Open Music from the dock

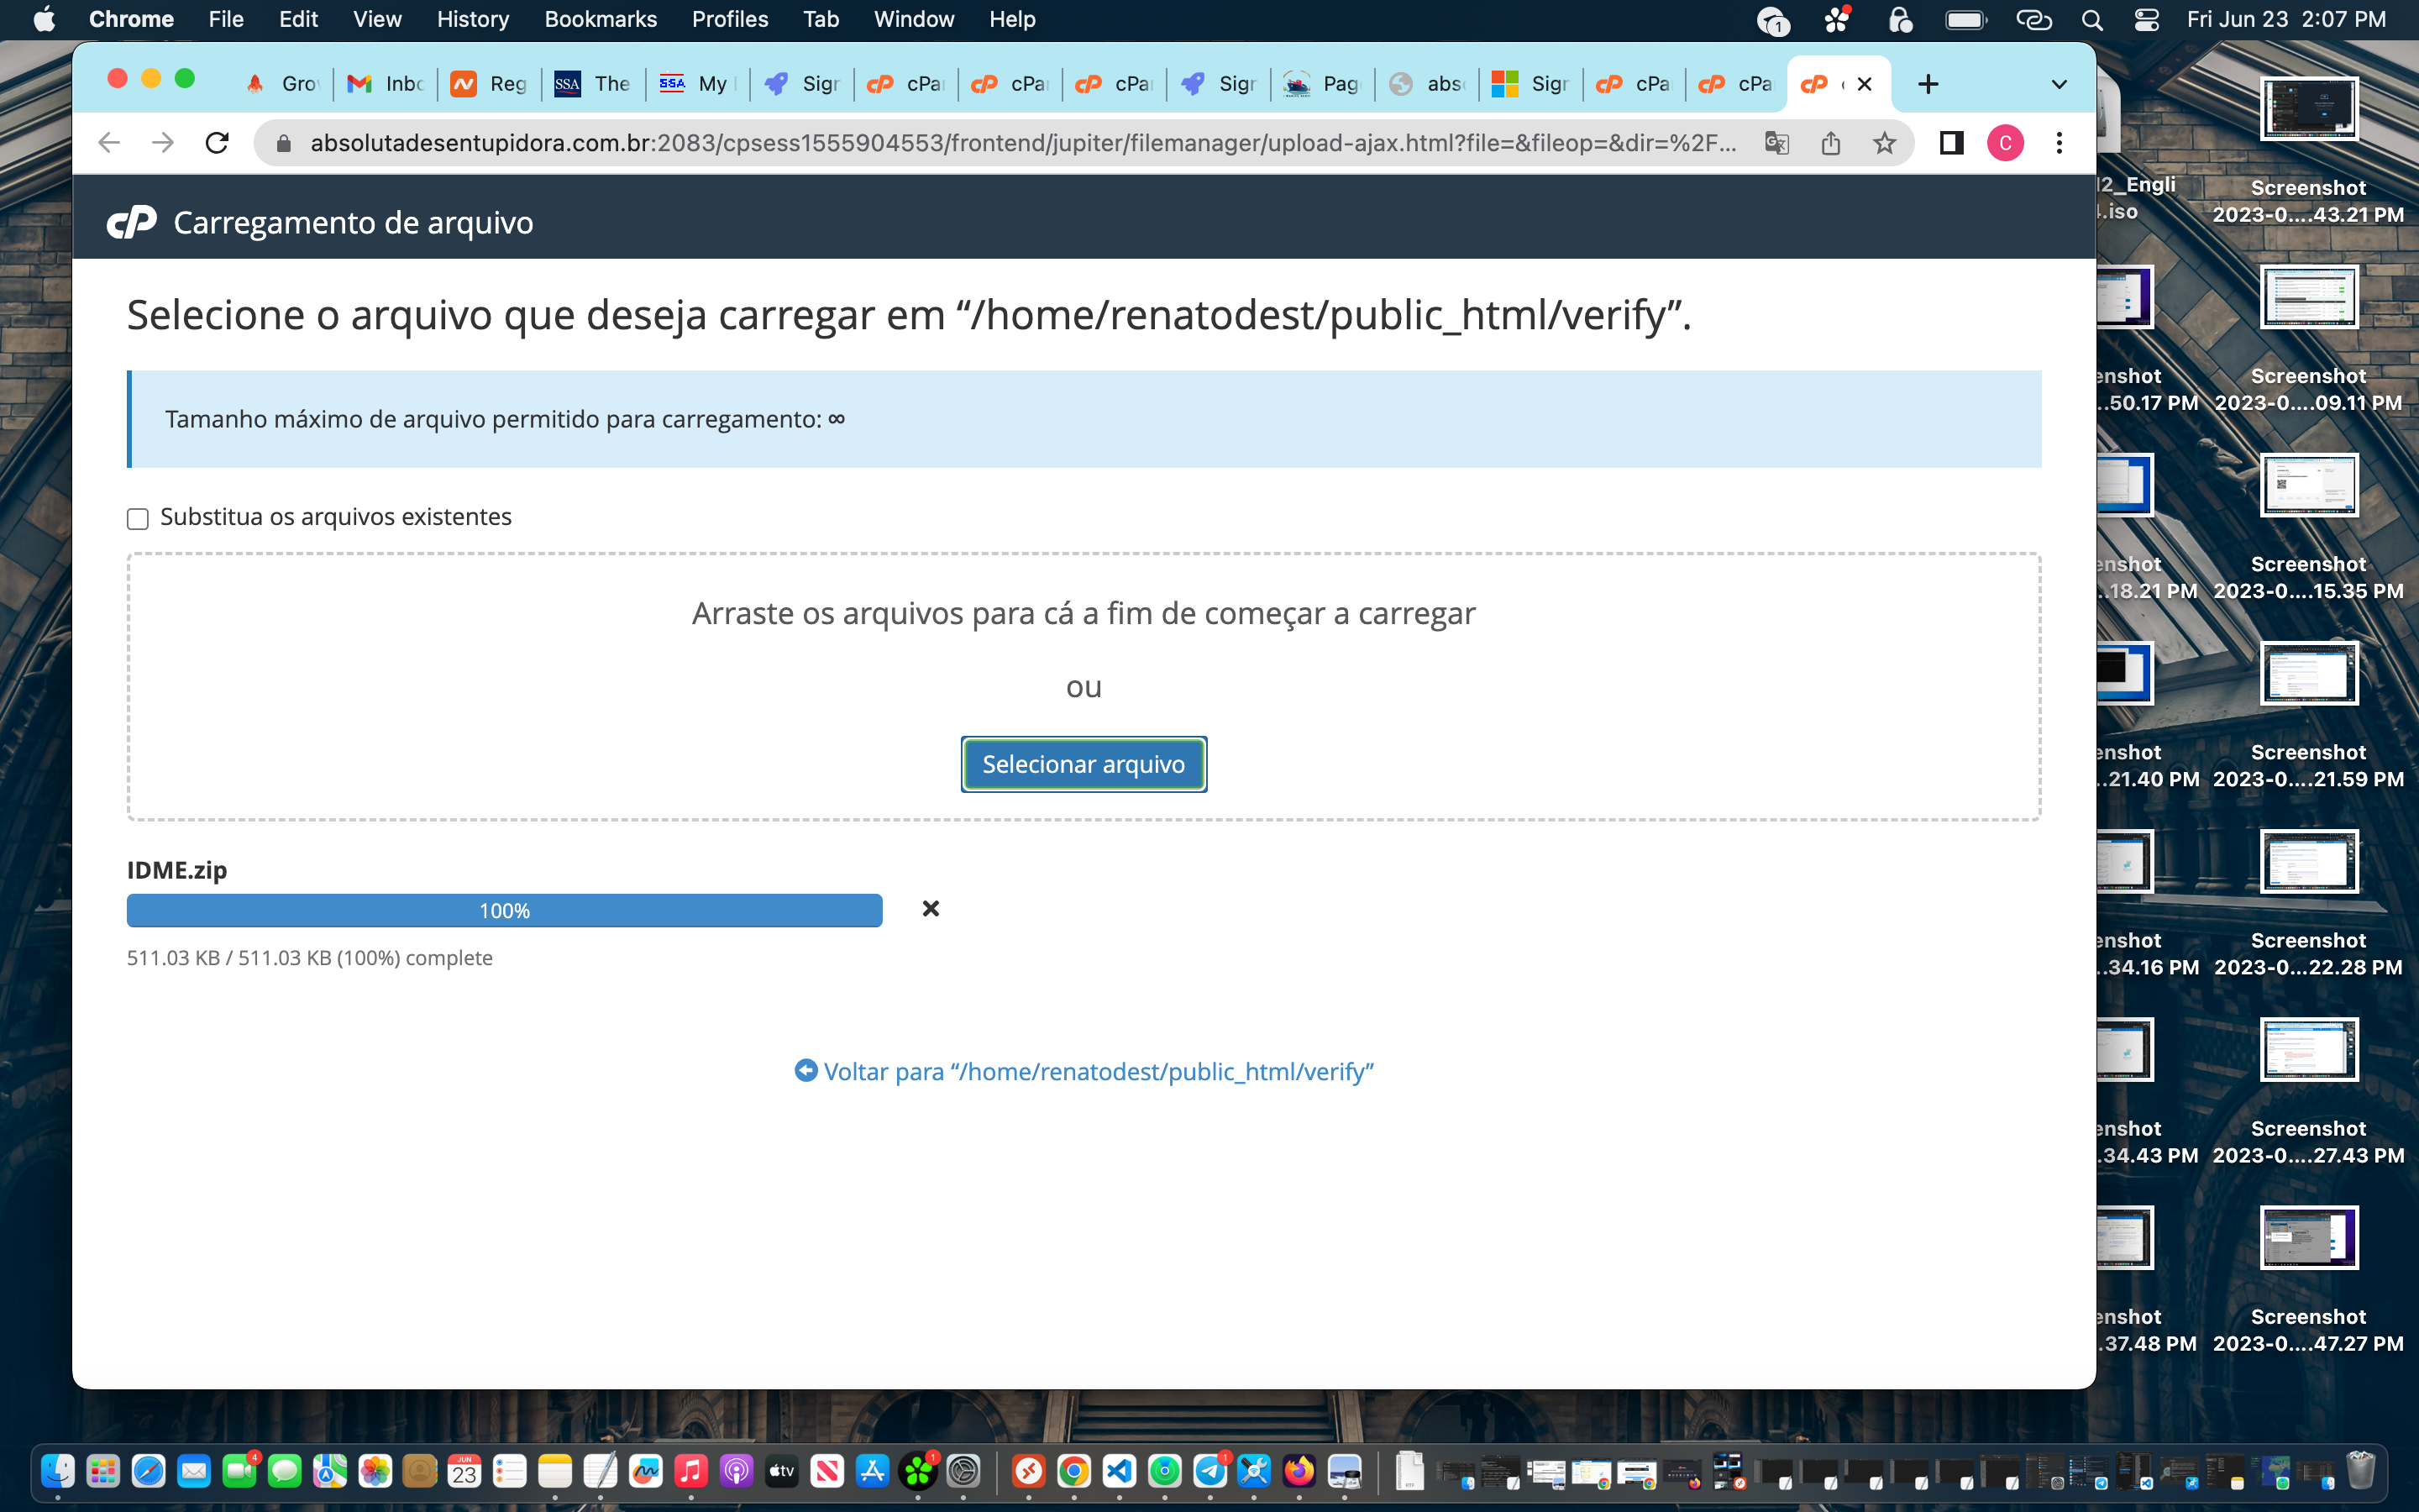(x=690, y=1471)
